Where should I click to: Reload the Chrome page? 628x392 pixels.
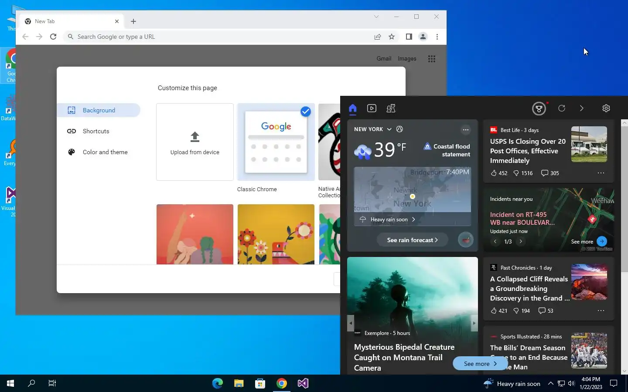pos(53,37)
